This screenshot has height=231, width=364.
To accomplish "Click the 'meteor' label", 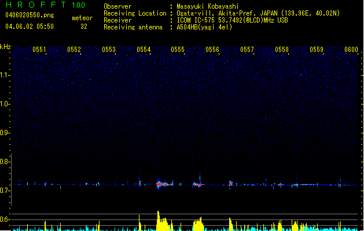I will 82,18.
